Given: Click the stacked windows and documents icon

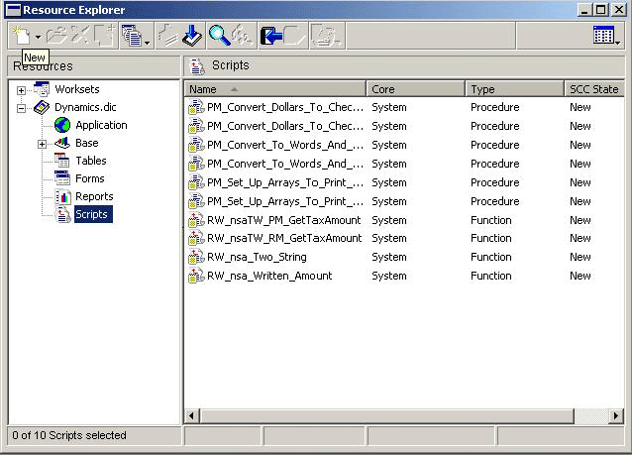Looking at the screenshot, I should pos(132,36).
